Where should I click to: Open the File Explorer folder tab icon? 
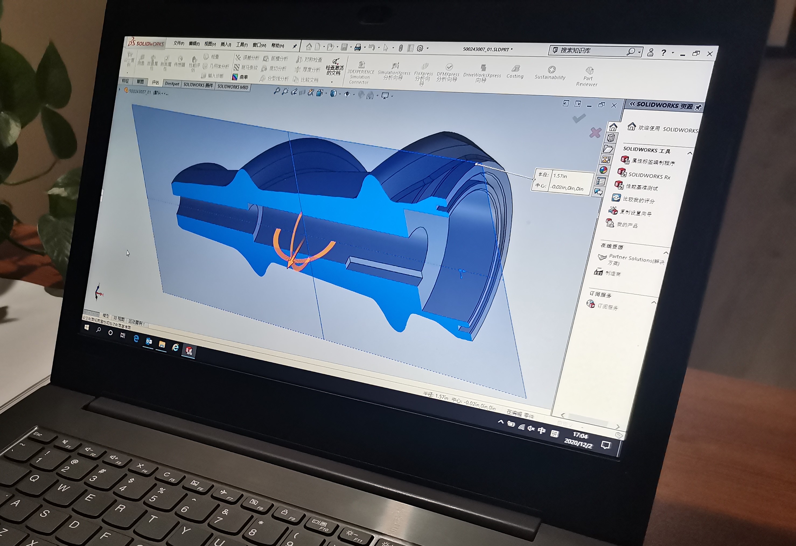[x=608, y=149]
